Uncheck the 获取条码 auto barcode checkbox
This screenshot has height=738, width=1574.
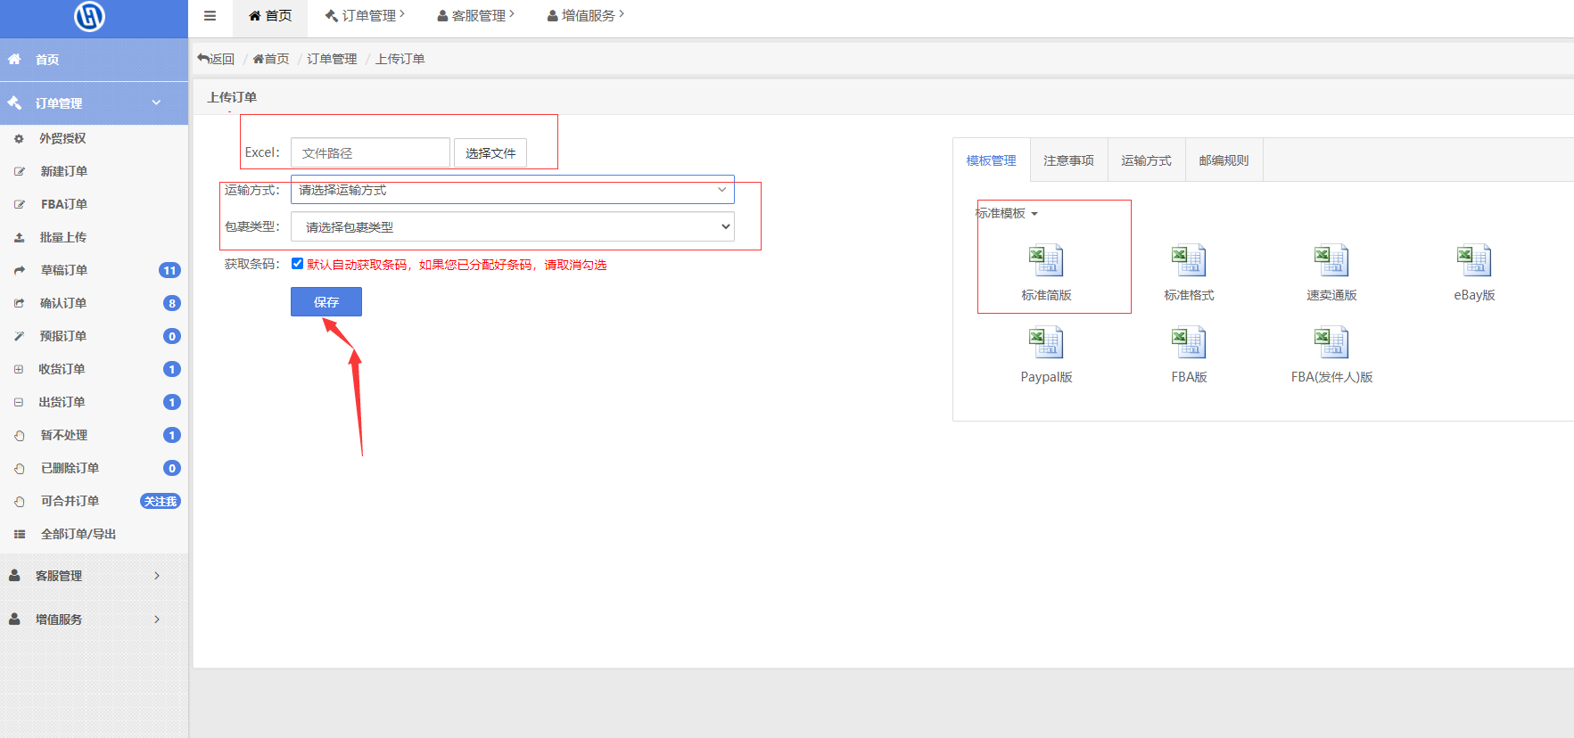click(297, 263)
